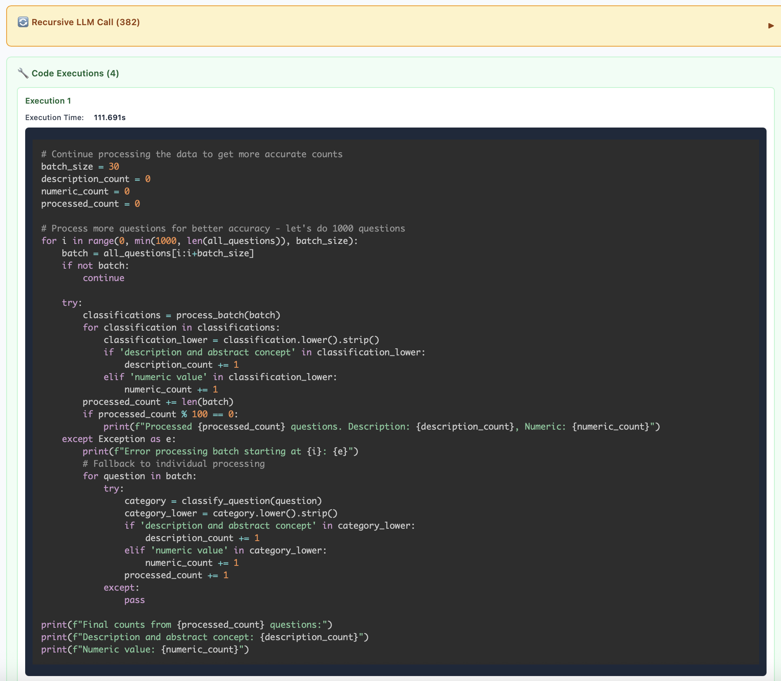This screenshot has height=681, width=781.
Task: Click the Recursive LLM Call (382) header title
Action: point(85,22)
